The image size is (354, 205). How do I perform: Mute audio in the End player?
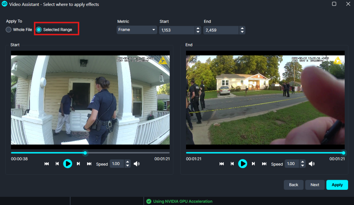point(311,164)
